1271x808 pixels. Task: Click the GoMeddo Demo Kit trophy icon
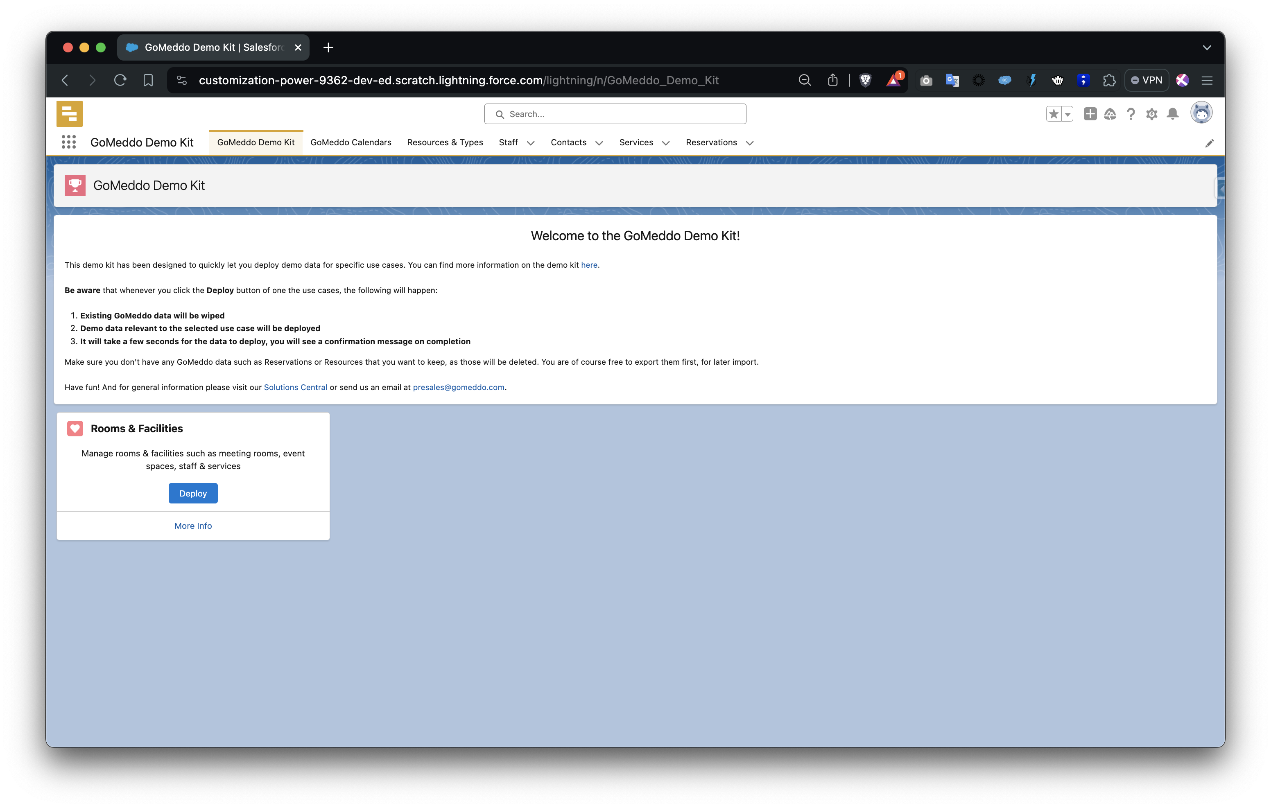point(75,185)
